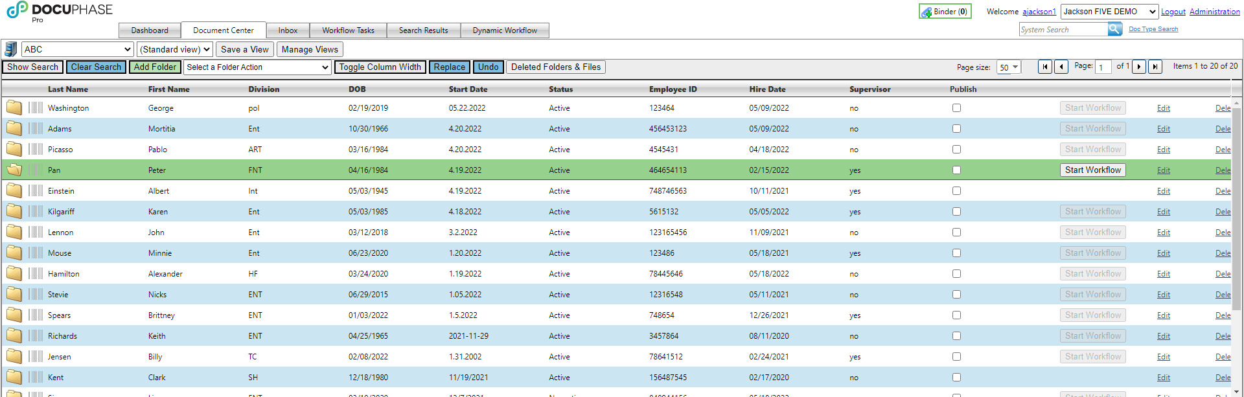1244x397 pixels.
Task: Click in the System Search field
Action: (x=1063, y=30)
